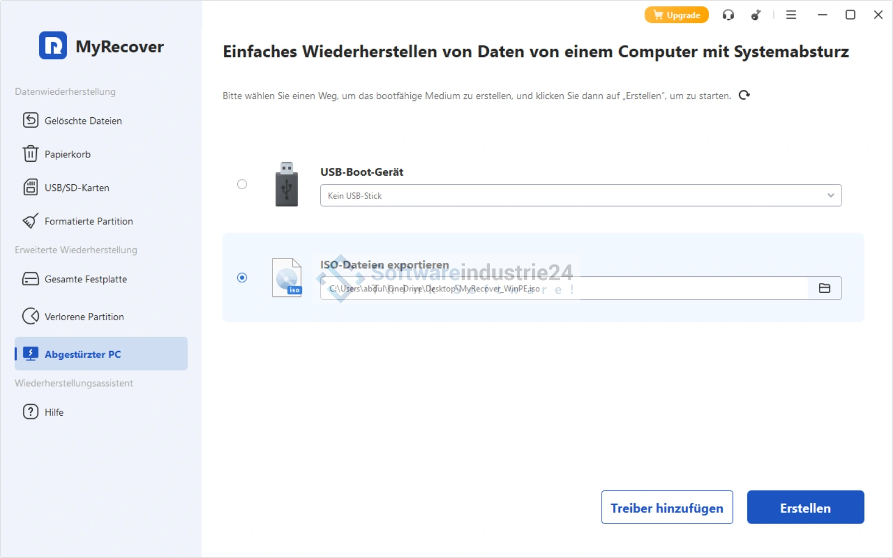Click the headset support icon
Screen dimensions: 893x558
(728, 15)
